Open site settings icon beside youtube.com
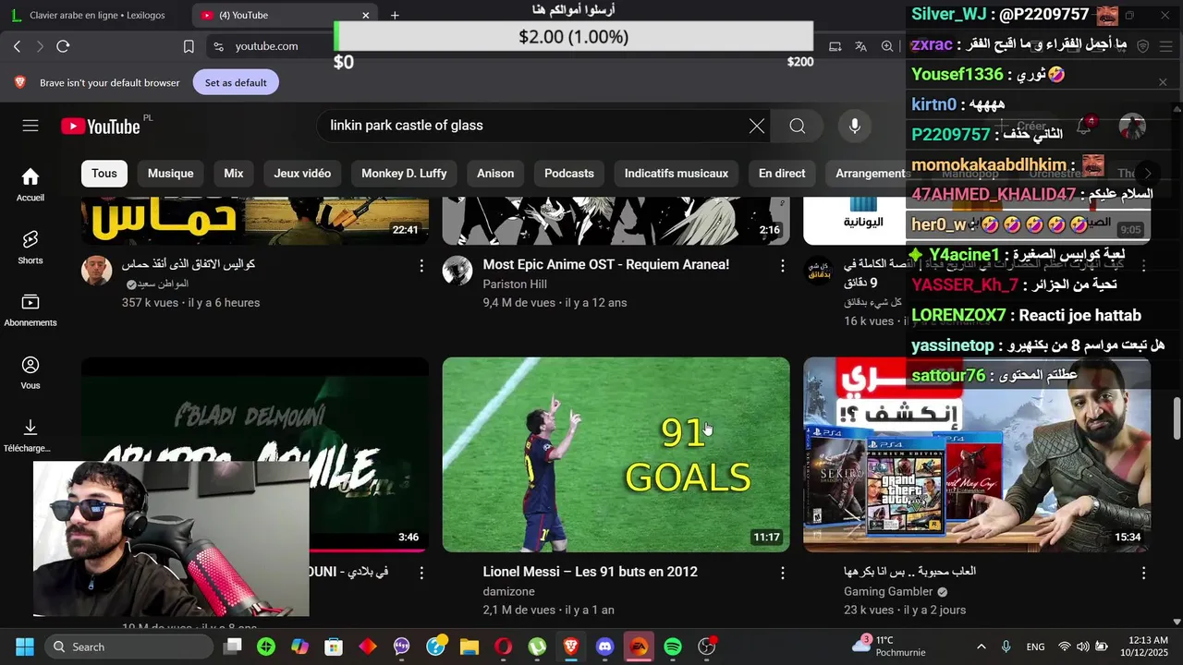The image size is (1183, 665). pyautogui.click(x=218, y=46)
